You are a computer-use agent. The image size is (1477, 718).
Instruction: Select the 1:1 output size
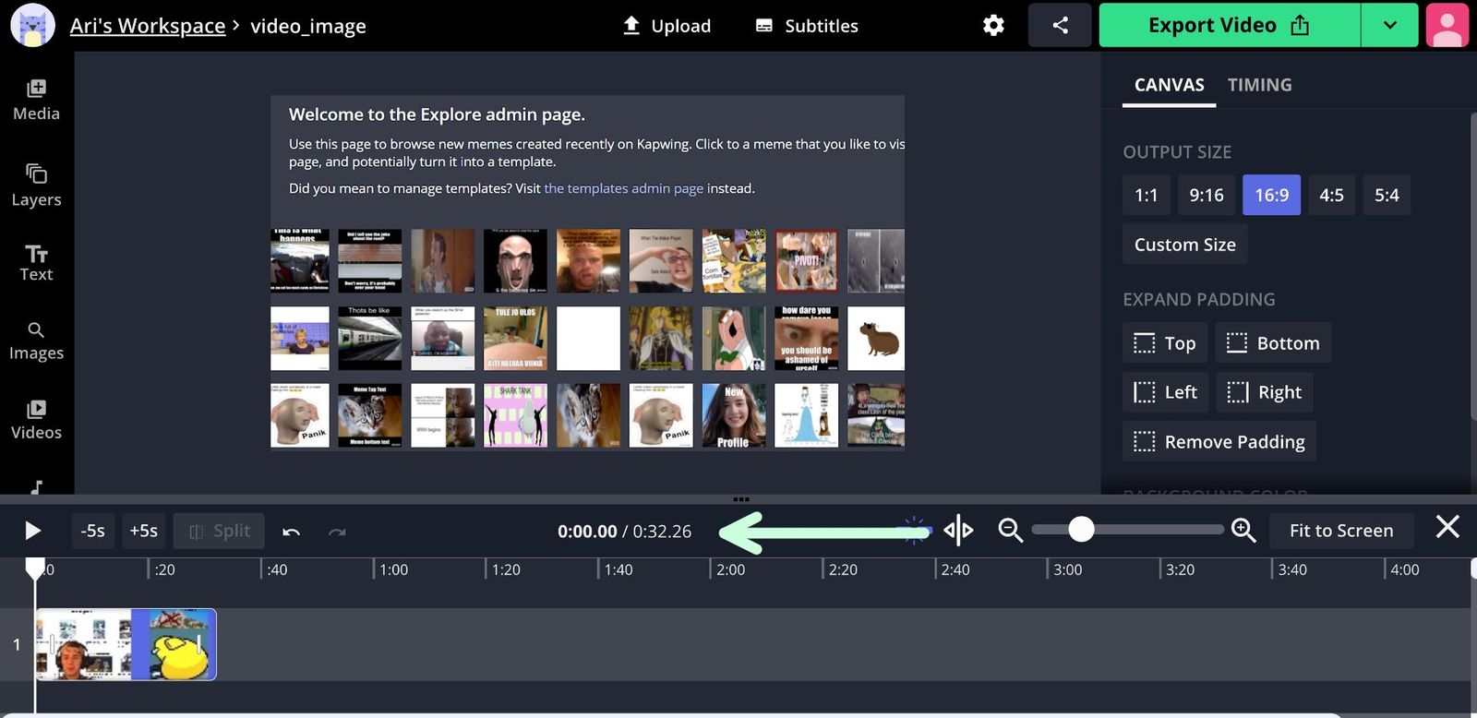tap(1147, 195)
